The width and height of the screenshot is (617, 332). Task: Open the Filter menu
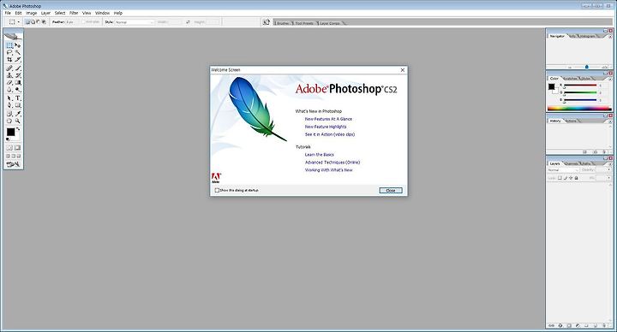(x=74, y=13)
